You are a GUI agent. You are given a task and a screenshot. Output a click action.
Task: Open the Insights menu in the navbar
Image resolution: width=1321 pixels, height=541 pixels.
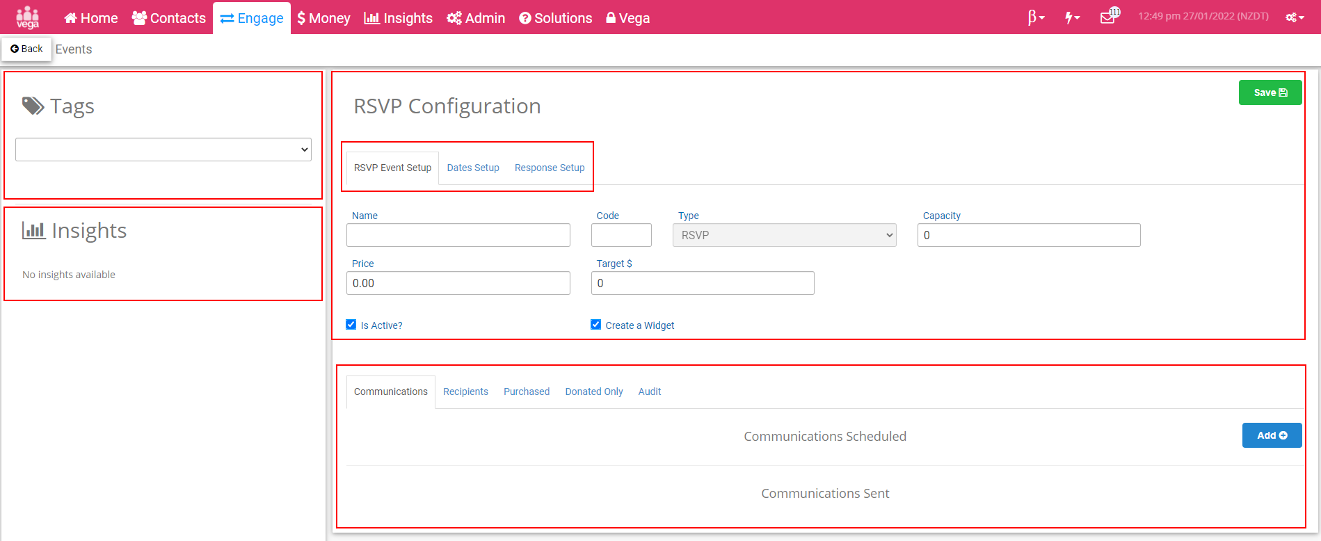pos(398,18)
